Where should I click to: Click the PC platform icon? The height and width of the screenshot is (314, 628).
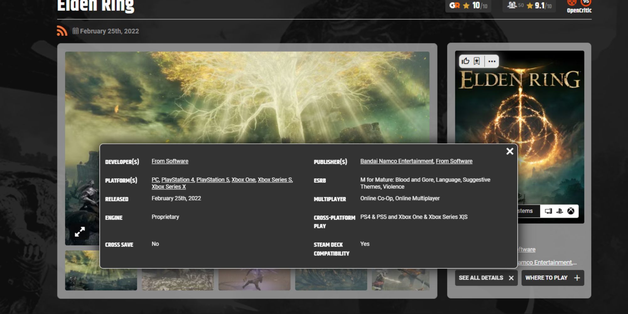pyautogui.click(x=548, y=211)
